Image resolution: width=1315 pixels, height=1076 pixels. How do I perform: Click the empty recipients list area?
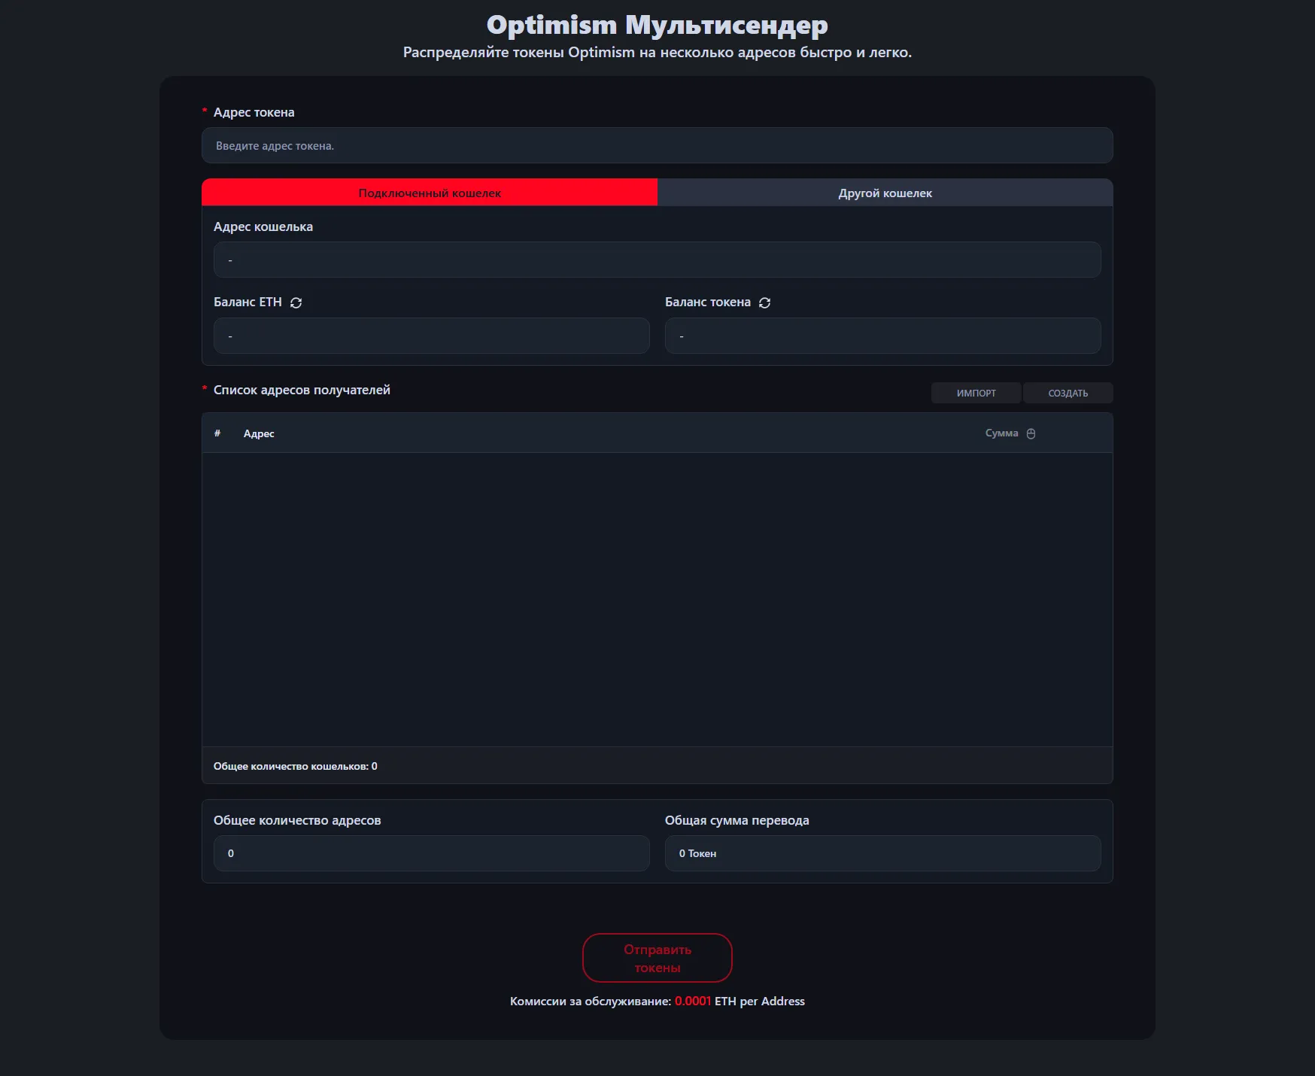657,599
